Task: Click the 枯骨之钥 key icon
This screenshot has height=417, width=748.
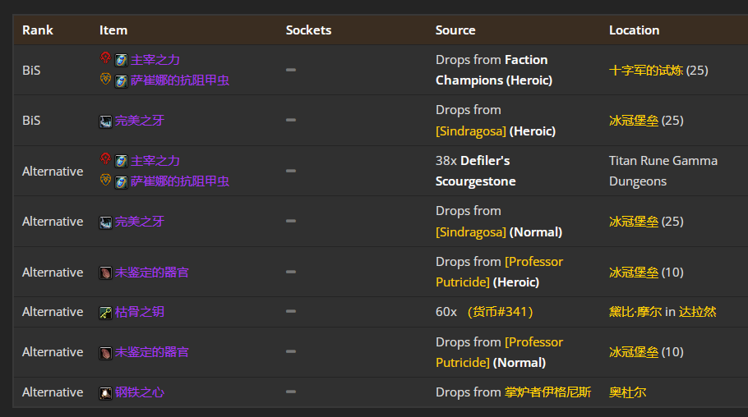Action: [x=105, y=312]
